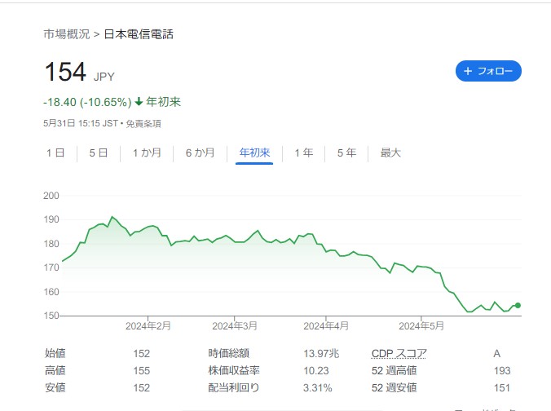Click the January peak of price line

[112, 217]
